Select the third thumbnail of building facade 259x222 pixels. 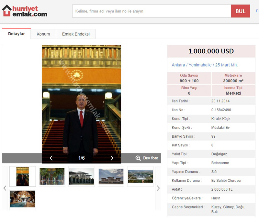tap(81, 176)
